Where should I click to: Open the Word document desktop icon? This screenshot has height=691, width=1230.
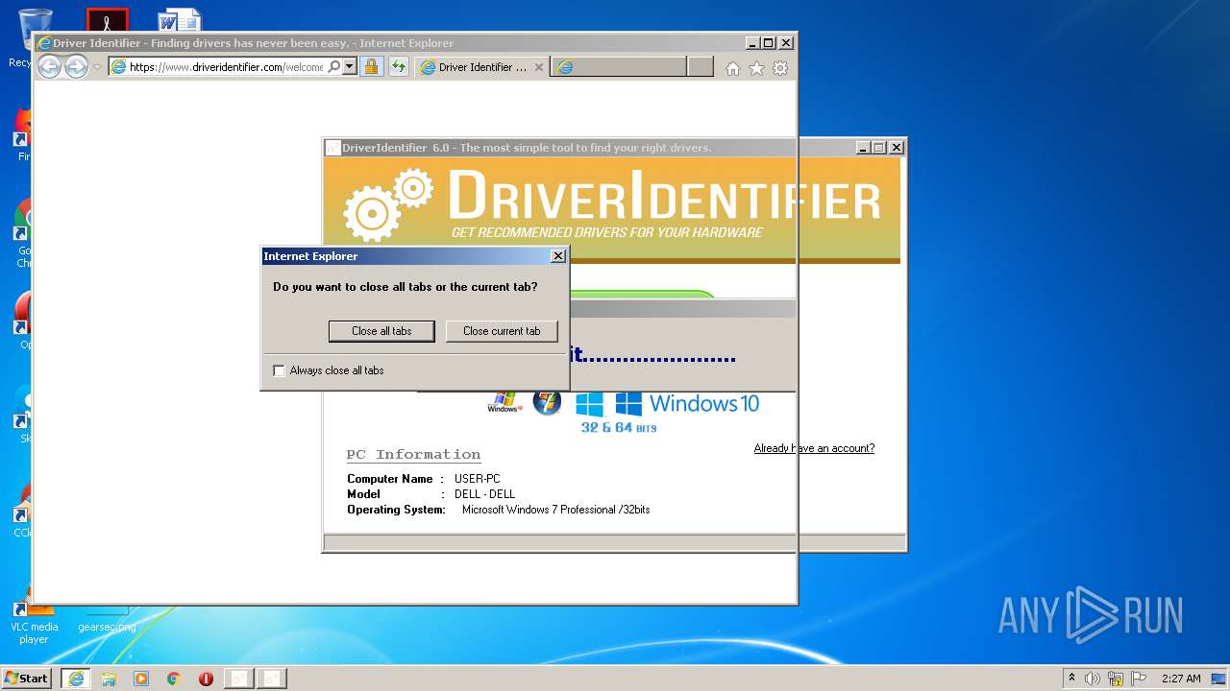click(180, 20)
